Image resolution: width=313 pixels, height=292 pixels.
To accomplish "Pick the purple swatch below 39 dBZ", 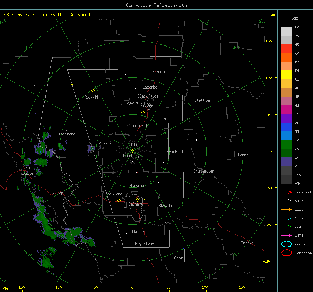I will click(x=287, y=118).
